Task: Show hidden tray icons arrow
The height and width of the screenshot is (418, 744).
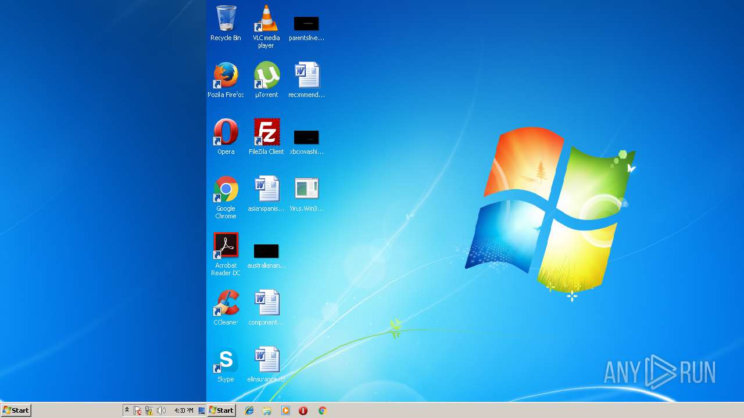Action: click(127, 410)
